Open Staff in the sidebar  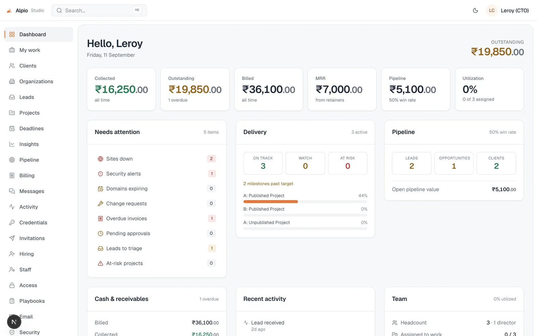[x=39, y=269]
